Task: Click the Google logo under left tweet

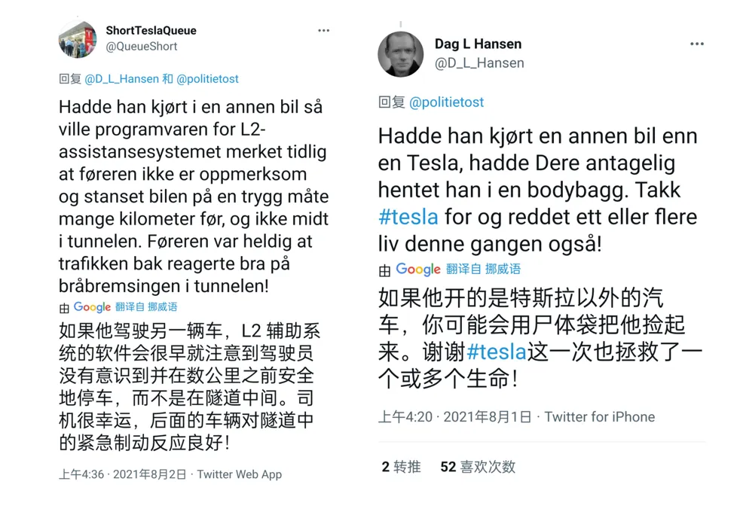Action: click(92, 307)
